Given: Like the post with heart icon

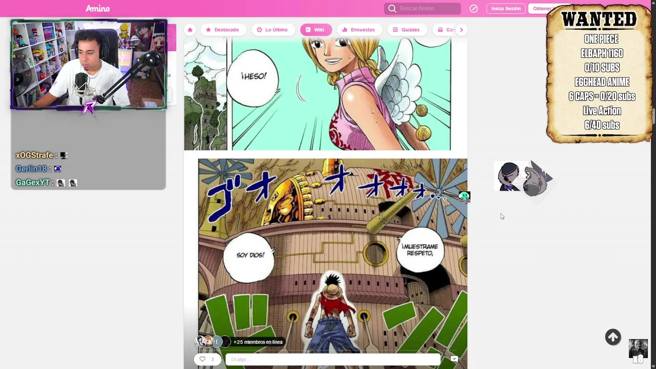Looking at the screenshot, I should click(x=202, y=359).
